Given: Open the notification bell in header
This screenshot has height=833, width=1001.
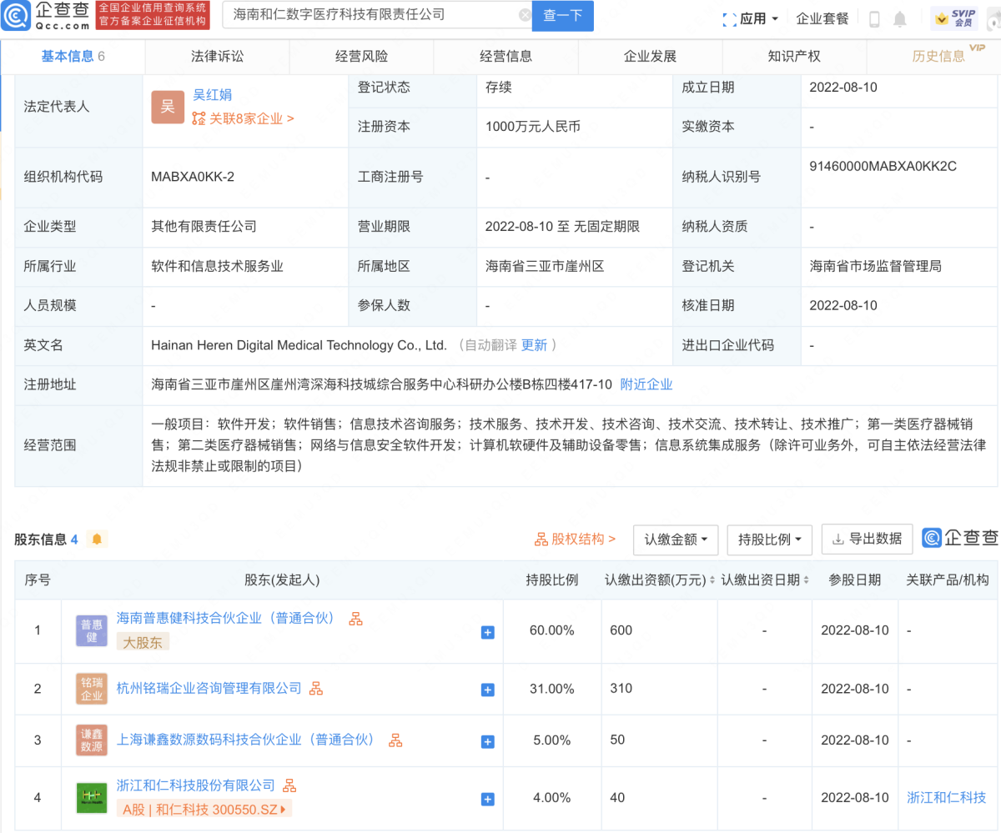Looking at the screenshot, I should pos(900,18).
